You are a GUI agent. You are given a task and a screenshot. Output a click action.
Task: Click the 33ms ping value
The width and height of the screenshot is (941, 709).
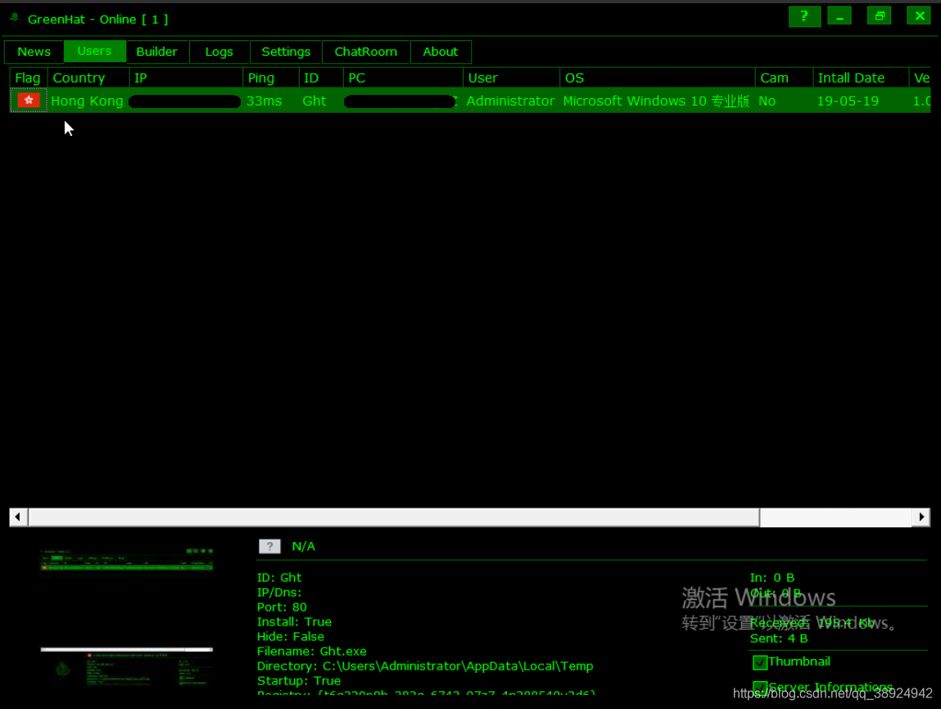pos(264,101)
